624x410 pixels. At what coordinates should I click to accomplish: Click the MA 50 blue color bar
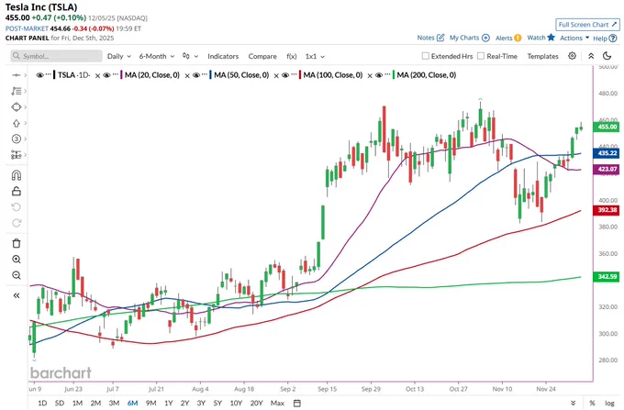210,75
